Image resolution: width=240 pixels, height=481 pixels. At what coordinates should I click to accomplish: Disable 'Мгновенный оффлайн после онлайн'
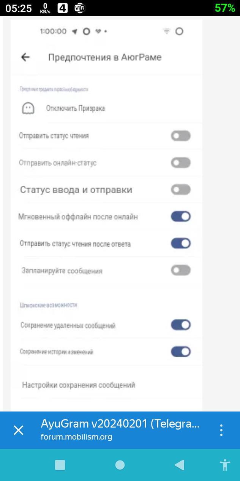pyautogui.click(x=180, y=216)
